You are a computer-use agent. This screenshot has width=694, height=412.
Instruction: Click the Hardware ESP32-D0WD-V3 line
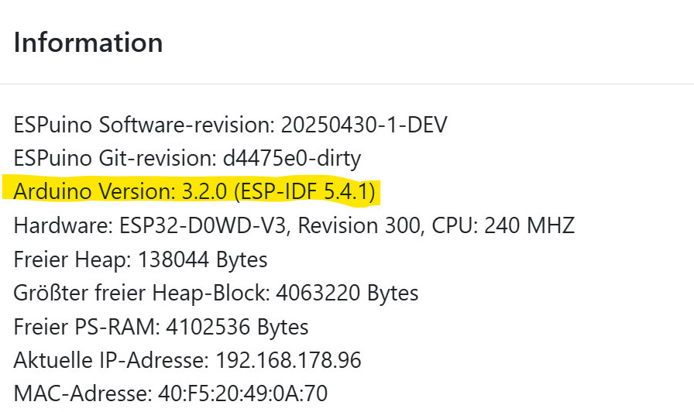coord(294,225)
